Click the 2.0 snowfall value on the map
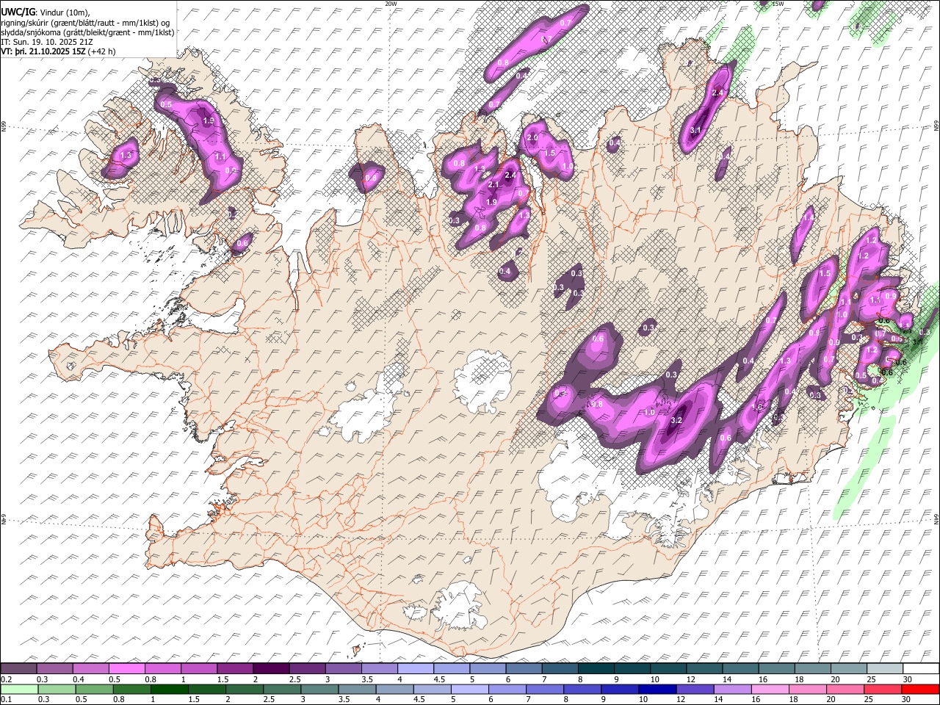 point(532,137)
